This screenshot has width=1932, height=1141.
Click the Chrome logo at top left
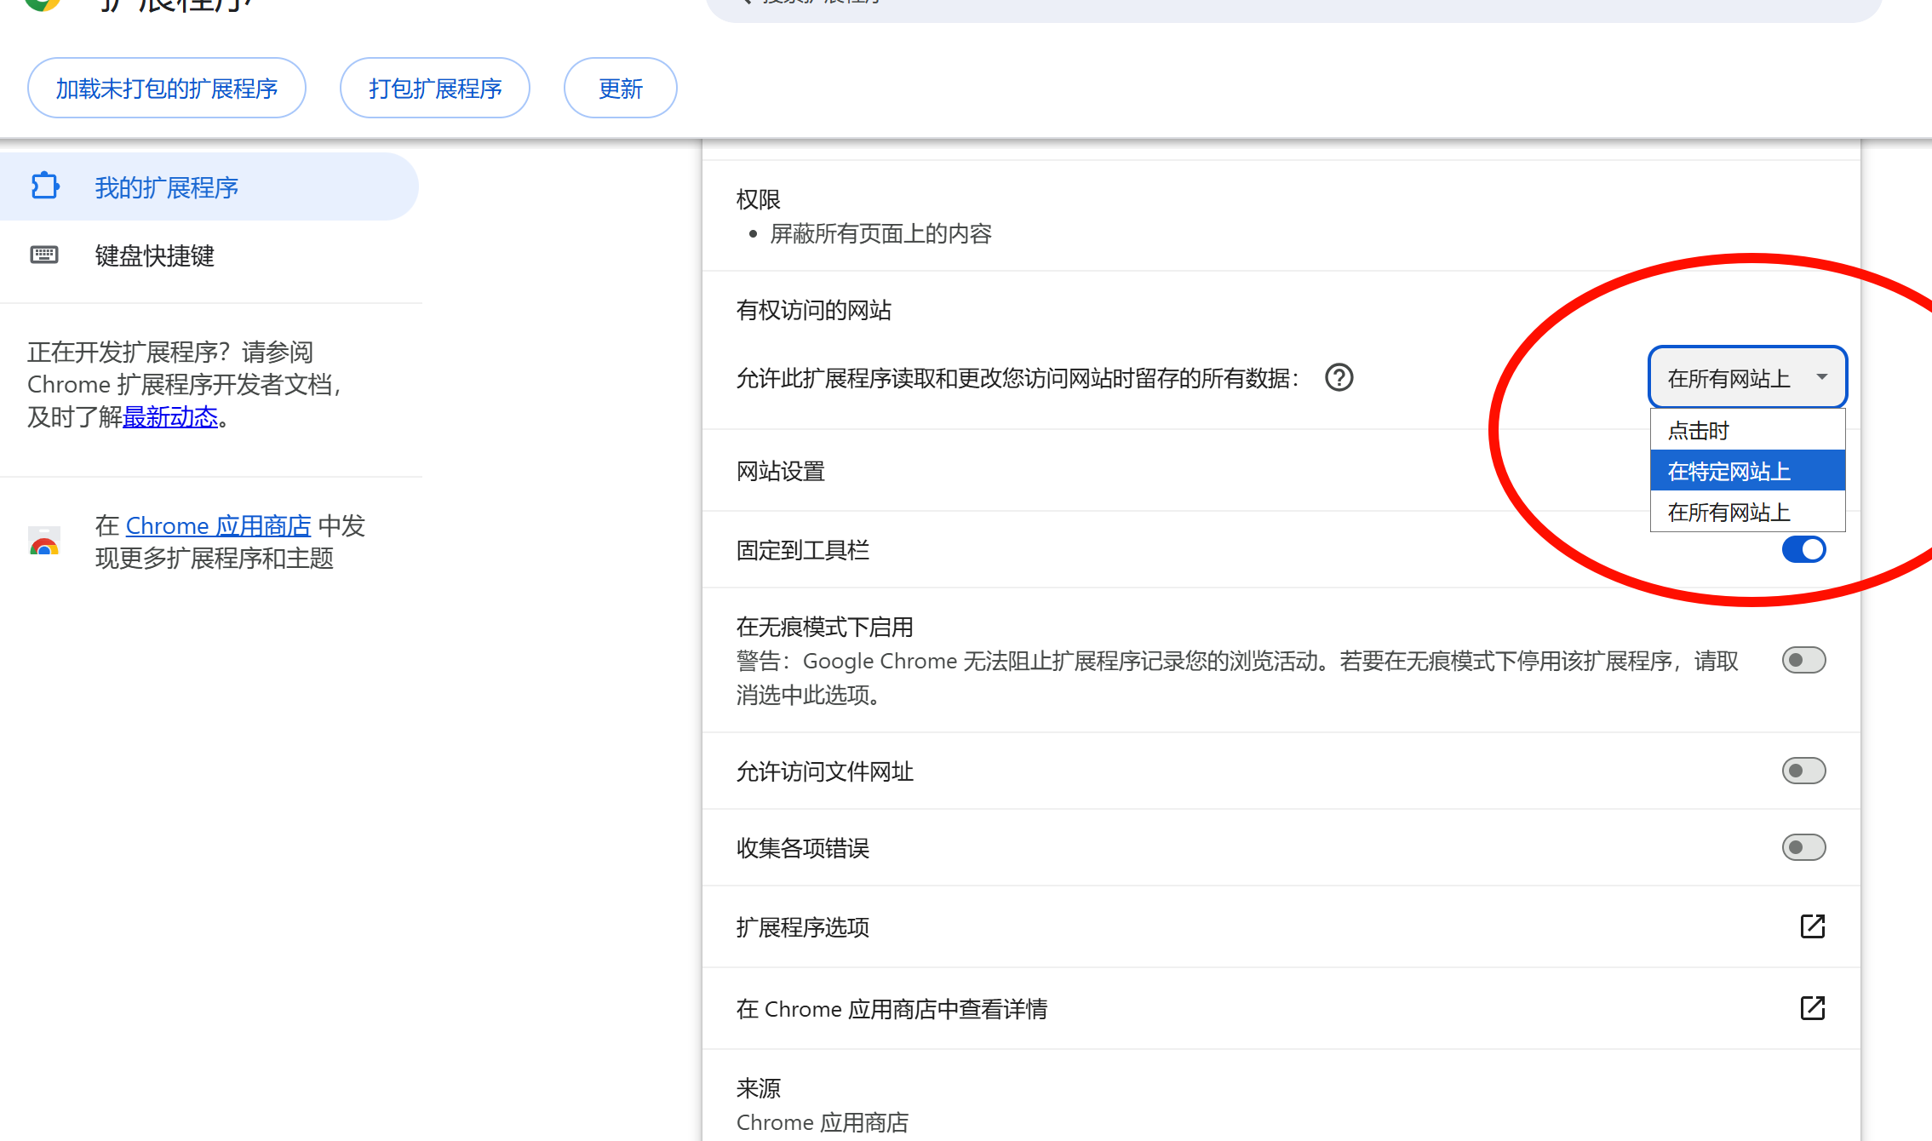[43, 3]
